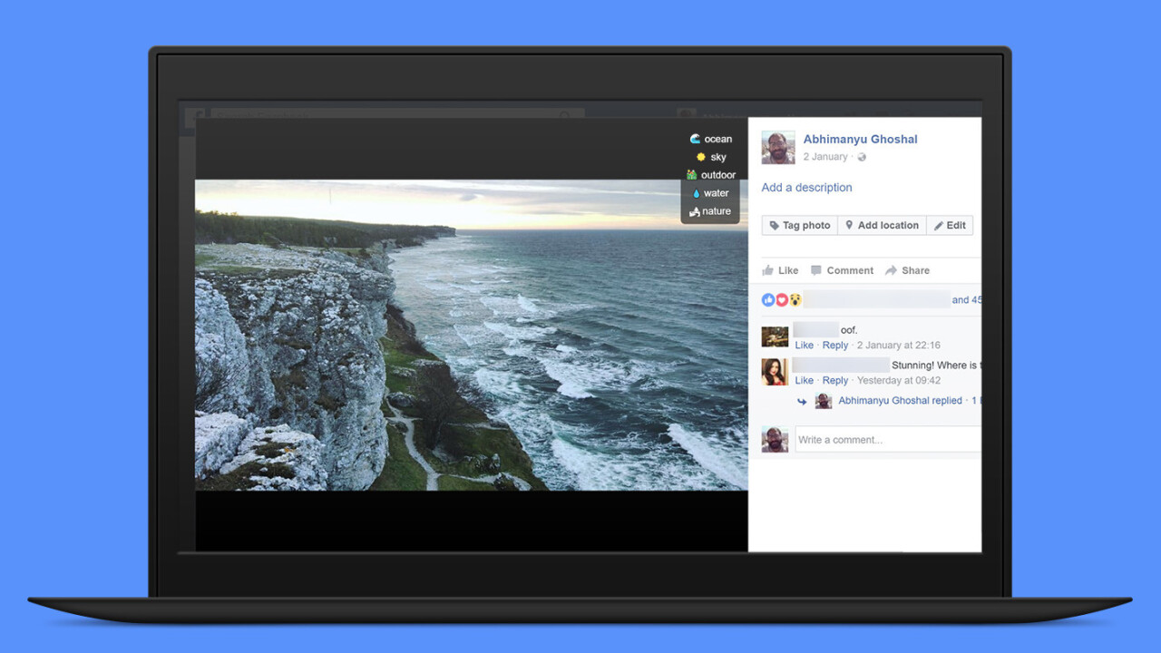Click the thumbs-up Like icon under the photo

(x=768, y=270)
